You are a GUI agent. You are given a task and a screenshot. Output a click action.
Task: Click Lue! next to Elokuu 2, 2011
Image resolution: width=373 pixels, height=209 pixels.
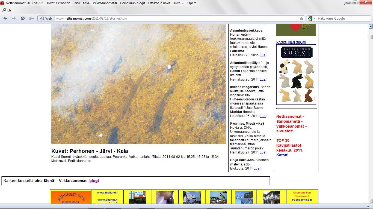click(257, 168)
